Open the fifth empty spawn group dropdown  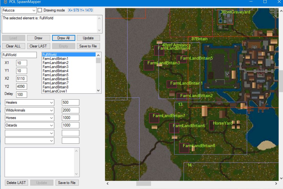pos(30,133)
